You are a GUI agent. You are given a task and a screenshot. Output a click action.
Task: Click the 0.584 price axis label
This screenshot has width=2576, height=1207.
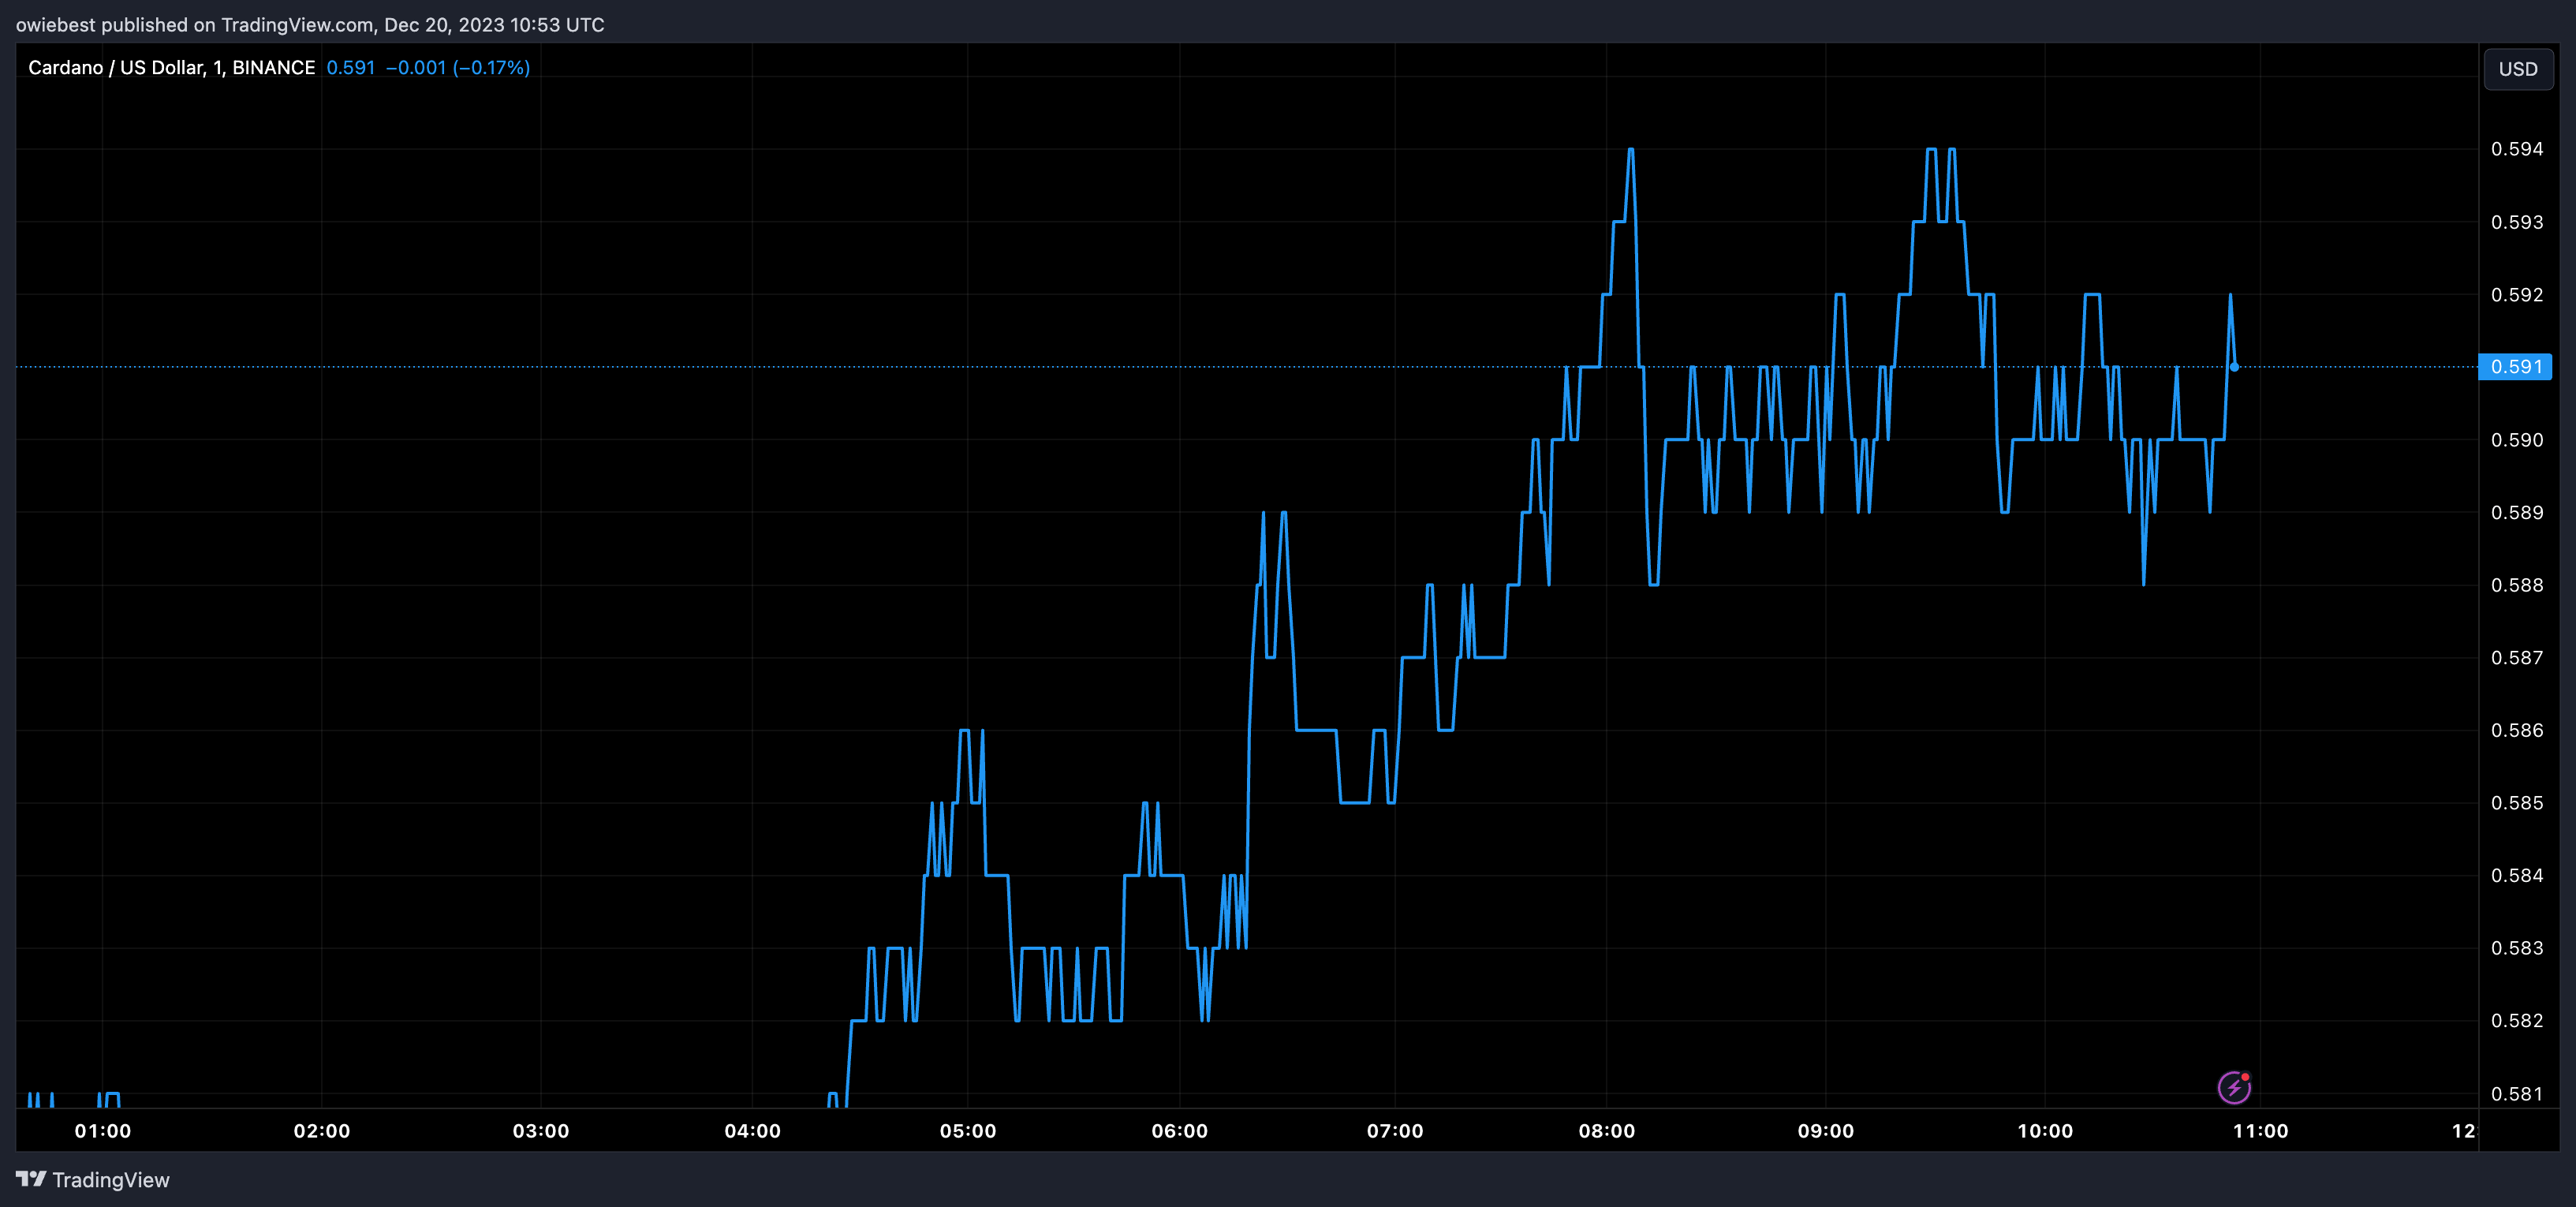coord(2517,876)
